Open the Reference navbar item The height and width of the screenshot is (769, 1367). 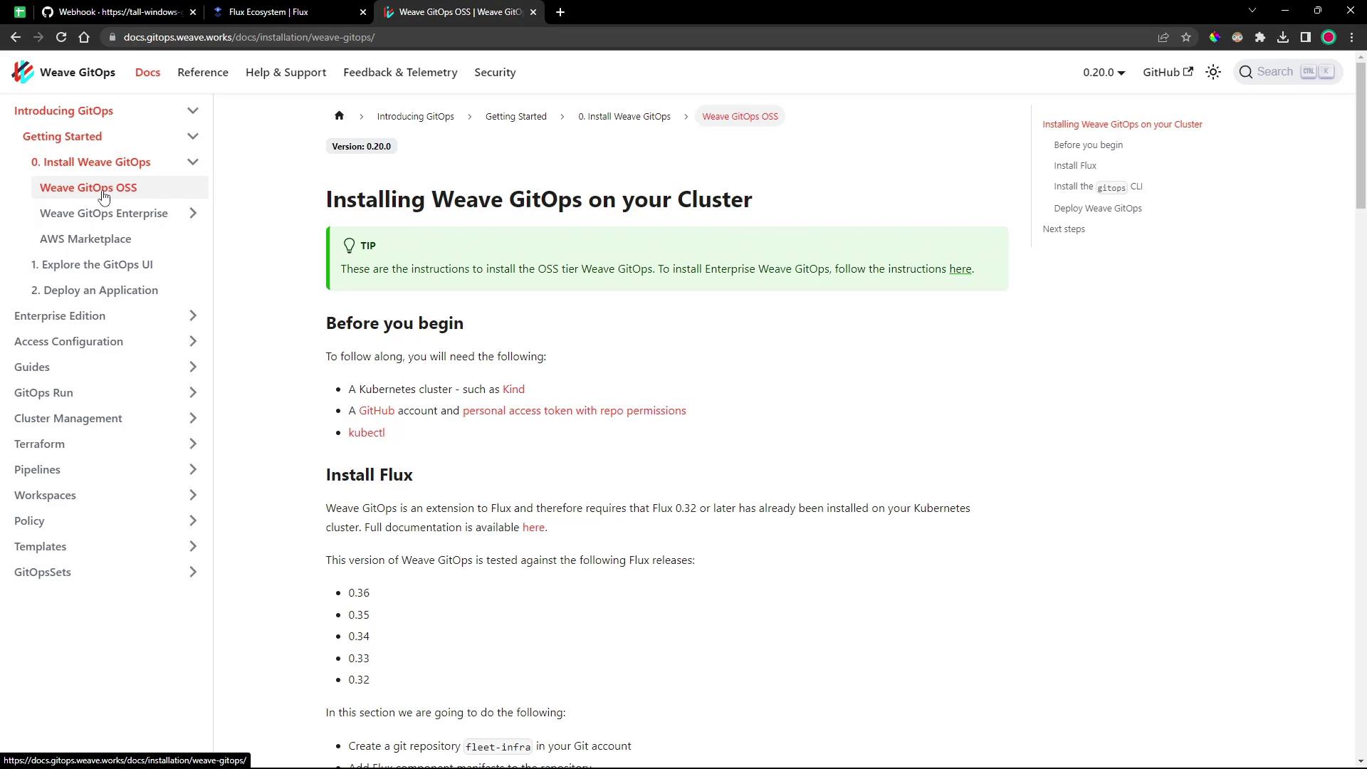pos(203,72)
